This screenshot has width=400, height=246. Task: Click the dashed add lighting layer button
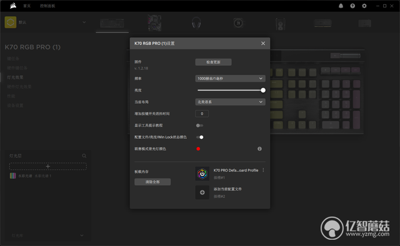(48, 167)
